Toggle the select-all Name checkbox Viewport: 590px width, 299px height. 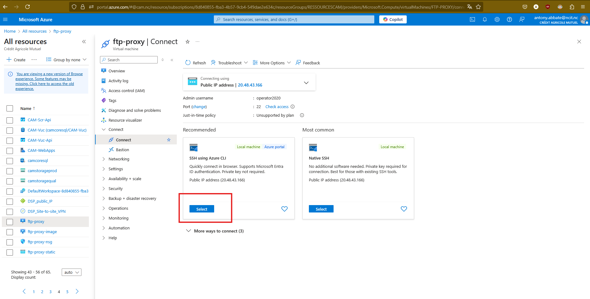click(x=10, y=108)
